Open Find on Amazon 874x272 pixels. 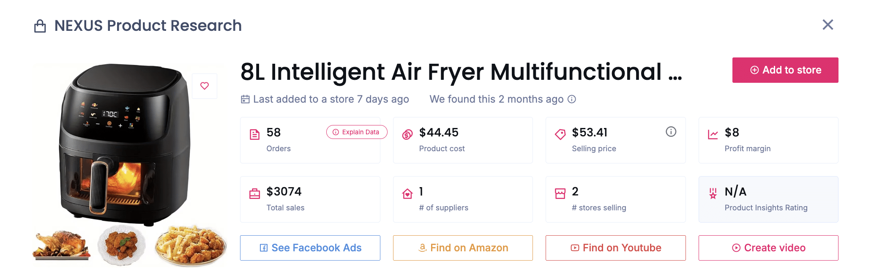(463, 248)
